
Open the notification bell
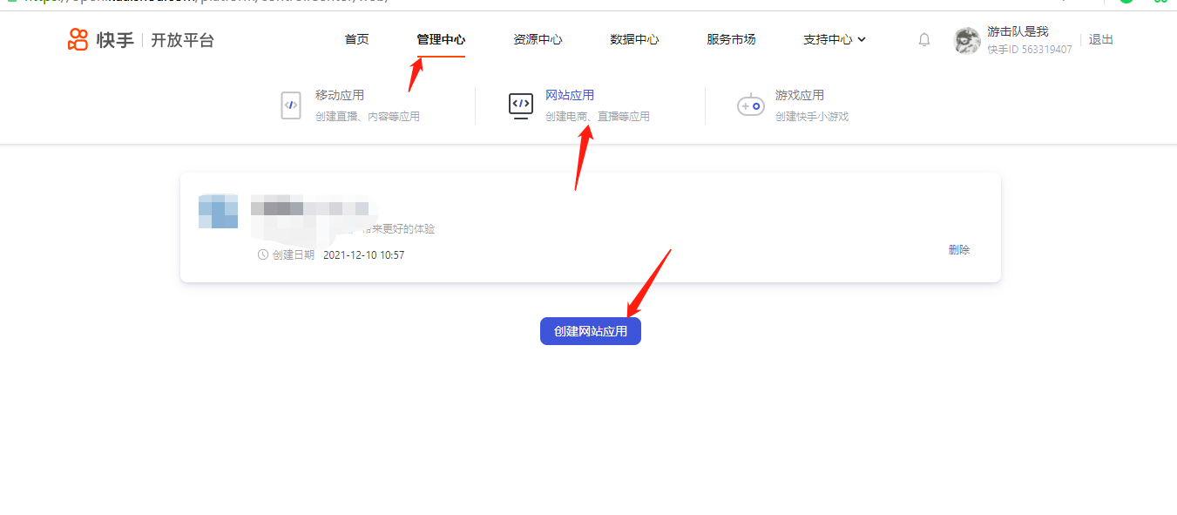tap(924, 40)
